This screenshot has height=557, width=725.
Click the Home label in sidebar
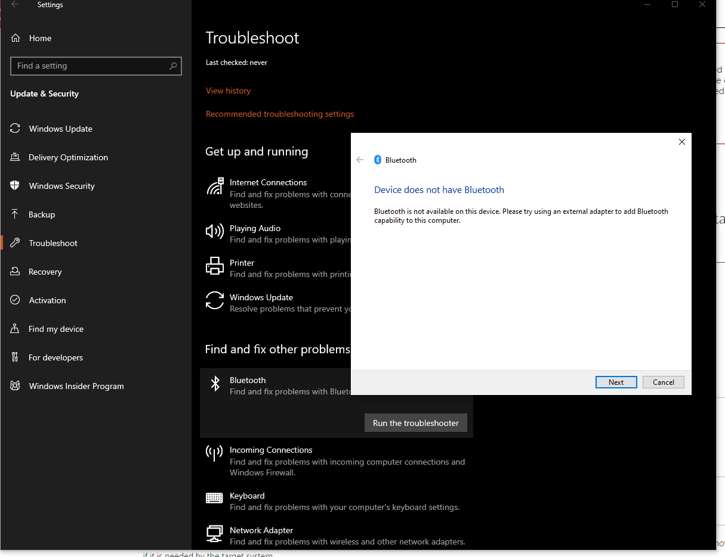(40, 38)
